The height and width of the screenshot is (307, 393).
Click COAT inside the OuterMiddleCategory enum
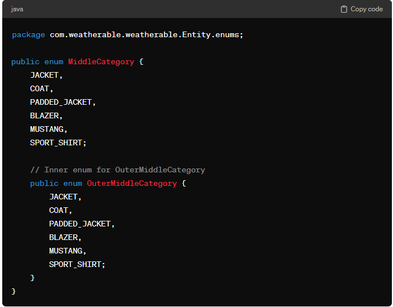click(x=59, y=210)
